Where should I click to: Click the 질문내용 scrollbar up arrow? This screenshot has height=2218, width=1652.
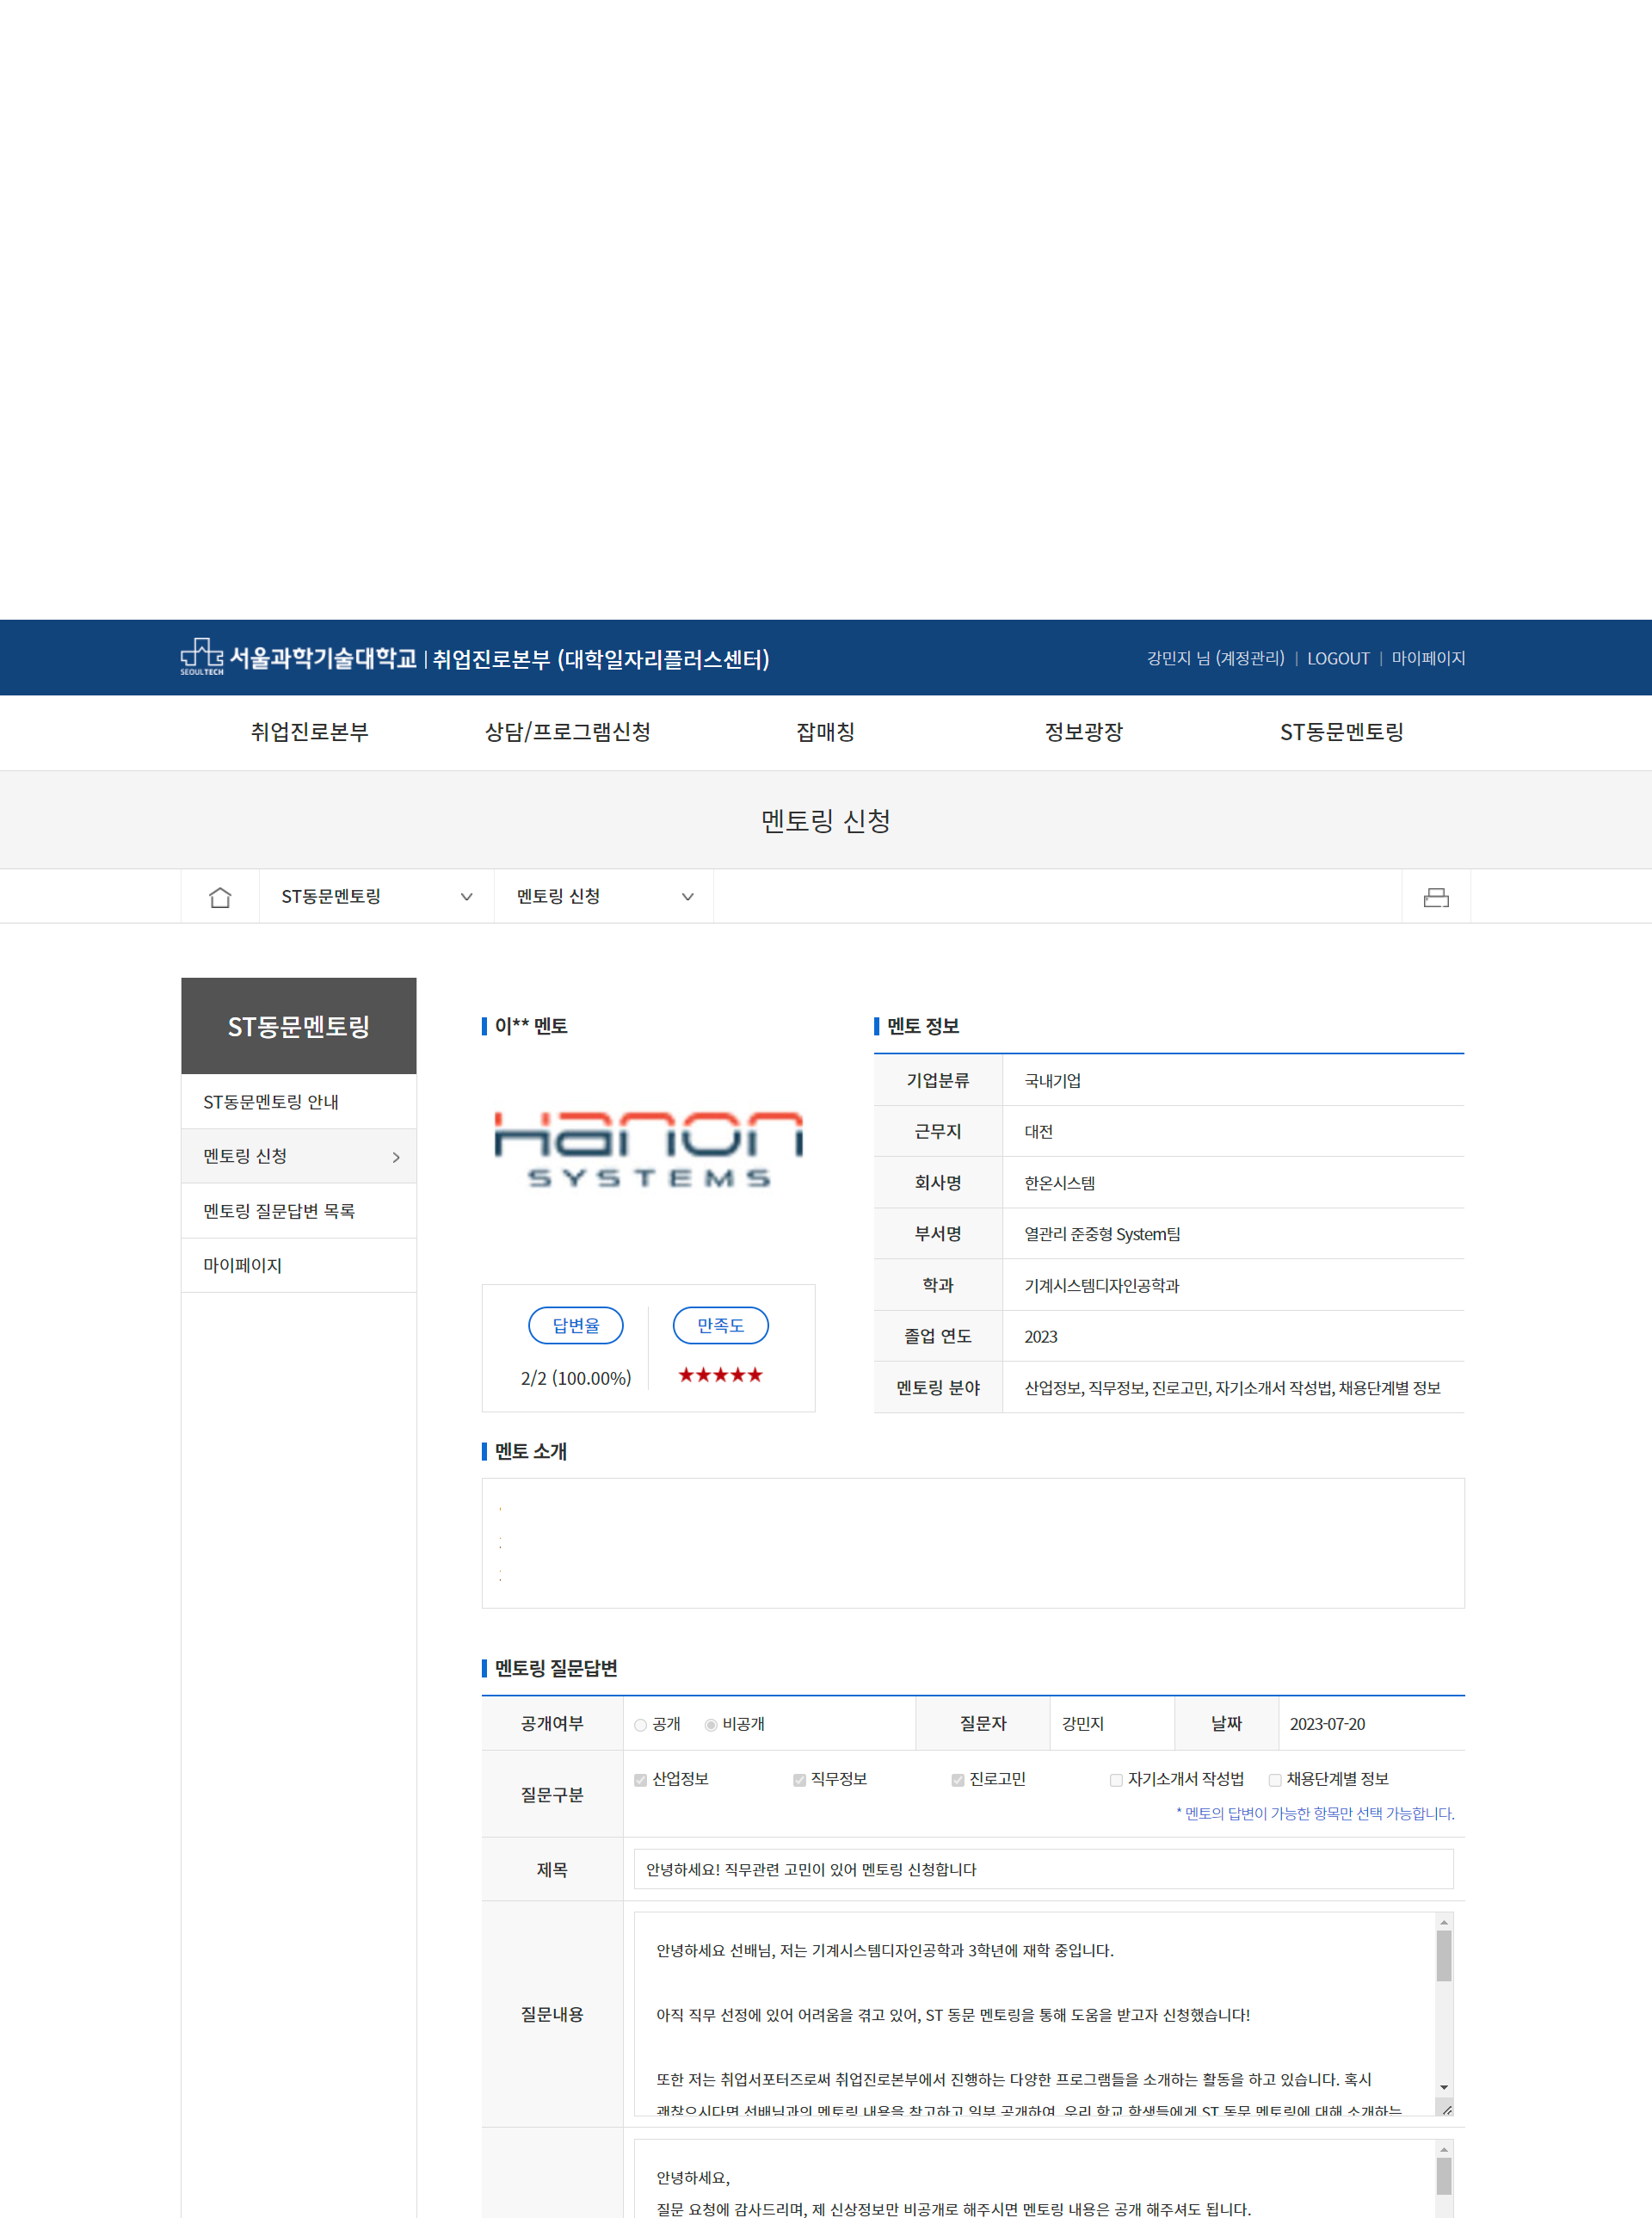[x=1444, y=1922]
